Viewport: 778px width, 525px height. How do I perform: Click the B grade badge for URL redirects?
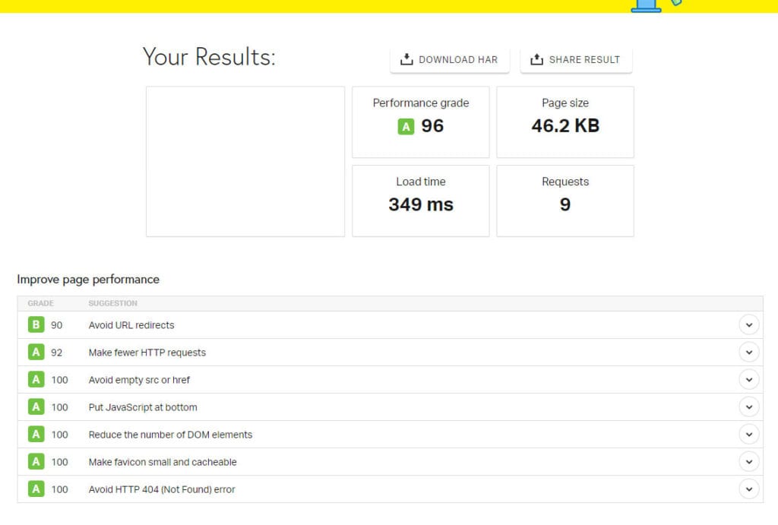point(36,325)
